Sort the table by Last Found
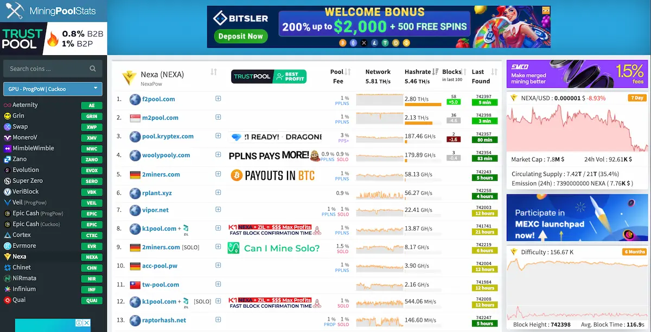This screenshot has width=651, height=332. click(x=494, y=72)
